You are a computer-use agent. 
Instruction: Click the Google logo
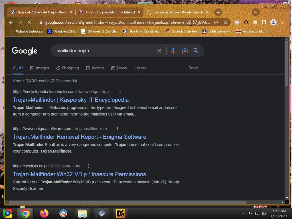25,51
